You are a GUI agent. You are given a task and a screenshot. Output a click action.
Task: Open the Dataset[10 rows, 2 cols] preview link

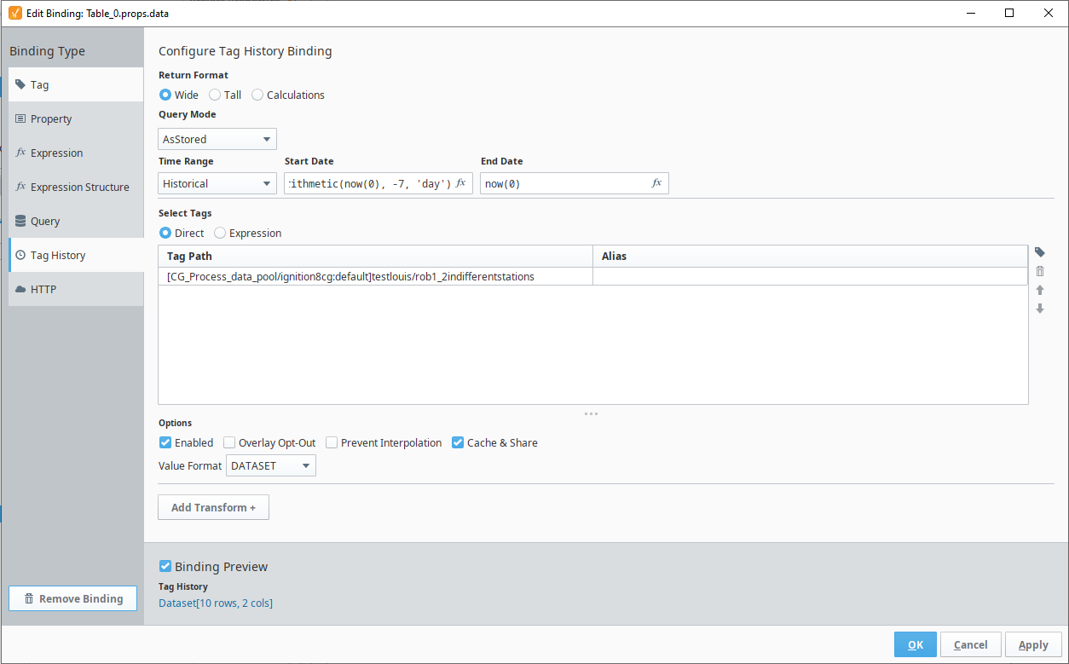(x=216, y=603)
